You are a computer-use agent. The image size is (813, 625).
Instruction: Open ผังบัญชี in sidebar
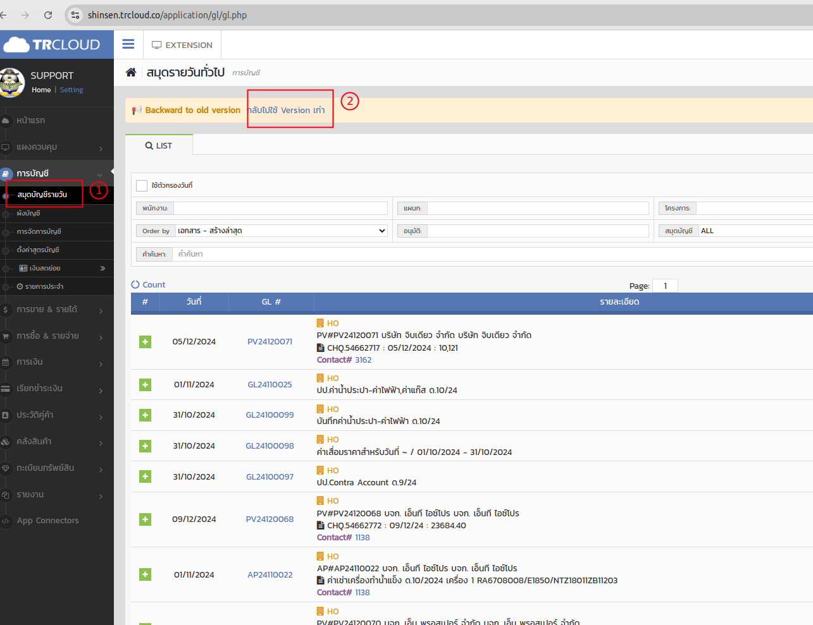[28, 214]
